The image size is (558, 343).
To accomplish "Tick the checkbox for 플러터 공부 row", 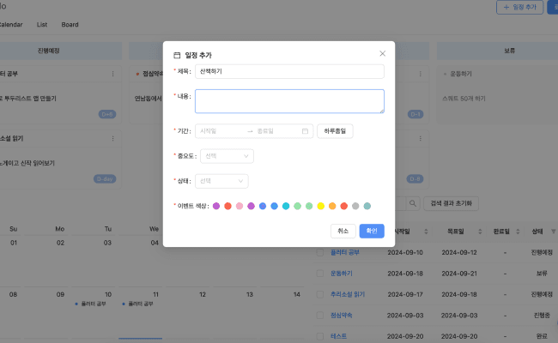I will click(x=320, y=252).
